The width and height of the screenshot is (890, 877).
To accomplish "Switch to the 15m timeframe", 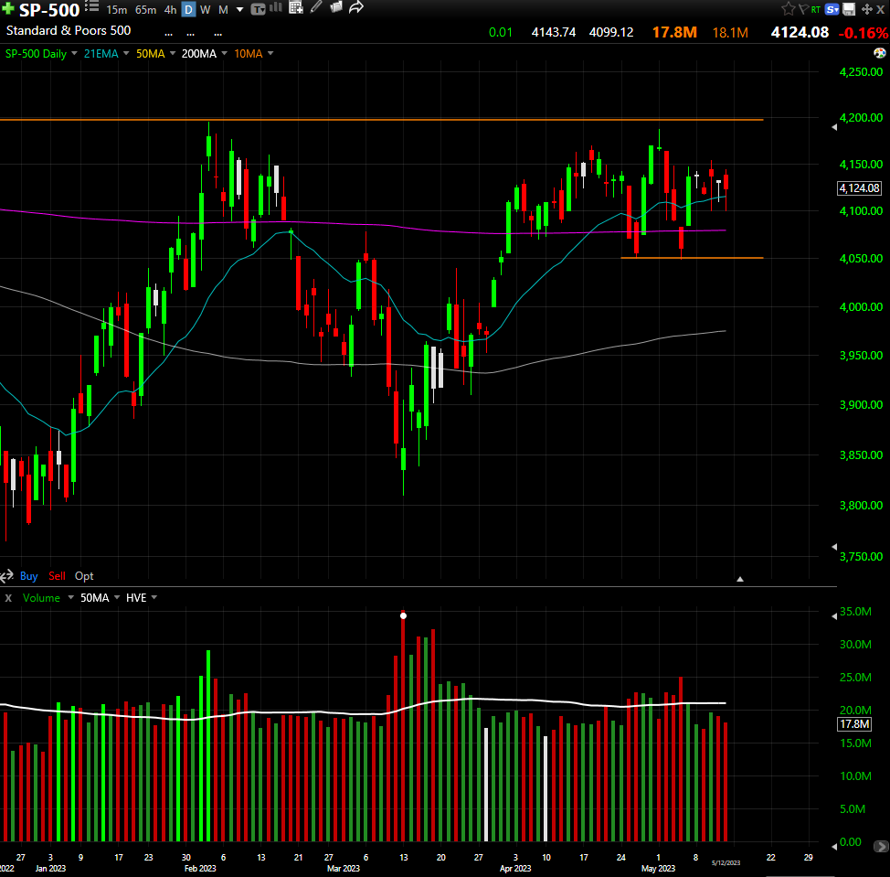I will pos(116,10).
